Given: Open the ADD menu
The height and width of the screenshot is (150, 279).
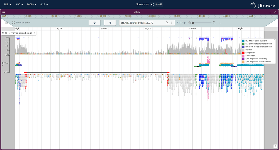Looking at the screenshot, I should (x=19, y=4).
